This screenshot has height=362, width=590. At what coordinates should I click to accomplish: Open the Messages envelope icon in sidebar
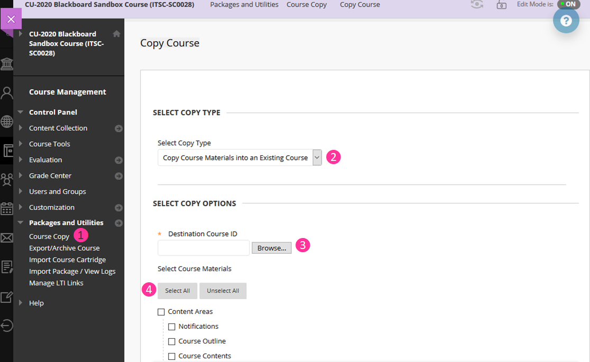[x=7, y=237]
